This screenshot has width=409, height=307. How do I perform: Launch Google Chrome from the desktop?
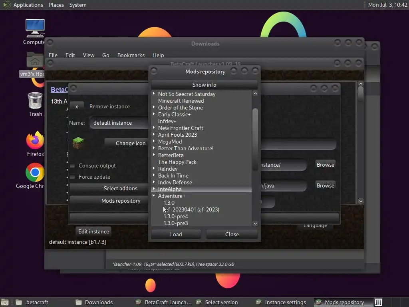[x=35, y=172]
